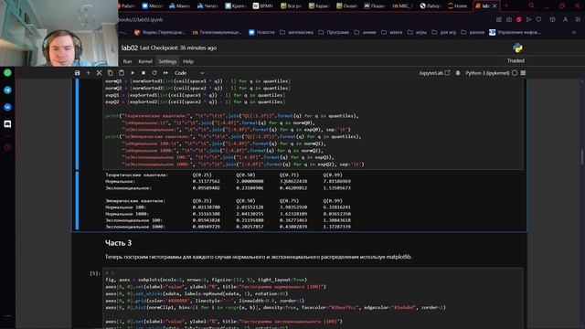Image resolution: width=585 pixels, height=329 pixels.
Task: Open the Программы bookmarks folder
Action: pos(334,33)
